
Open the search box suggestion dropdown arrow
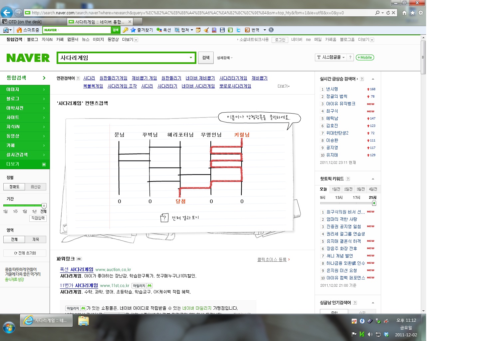point(191,58)
